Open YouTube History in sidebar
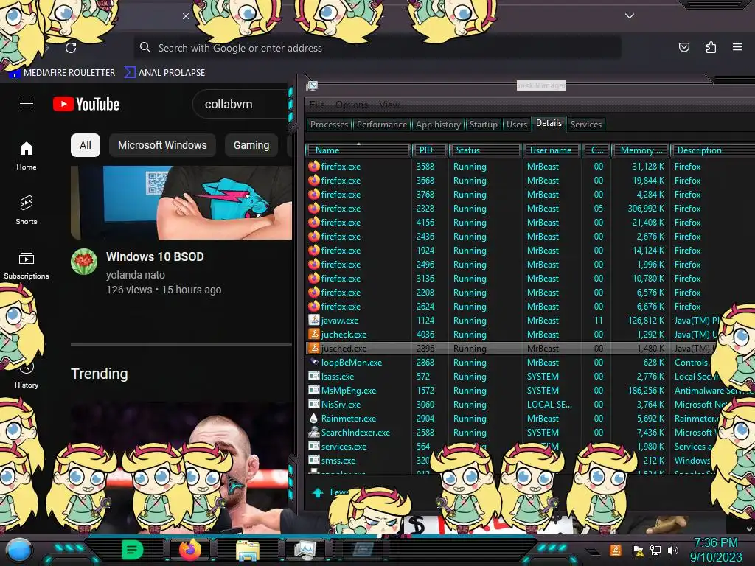755x566 pixels. click(27, 375)
